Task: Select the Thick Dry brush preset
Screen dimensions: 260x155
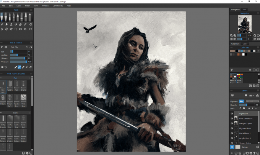Action: point(23,101)
